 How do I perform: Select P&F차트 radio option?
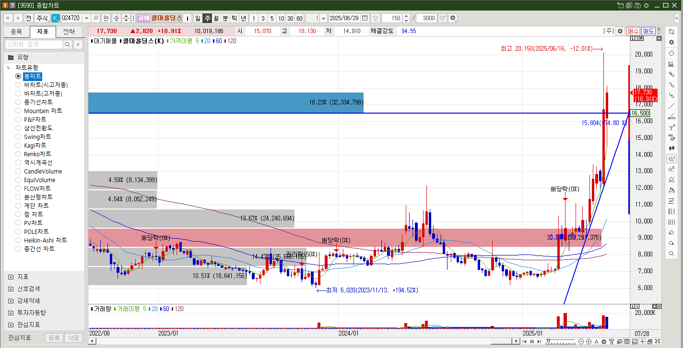pyautogui.click(x=18, y=119)
